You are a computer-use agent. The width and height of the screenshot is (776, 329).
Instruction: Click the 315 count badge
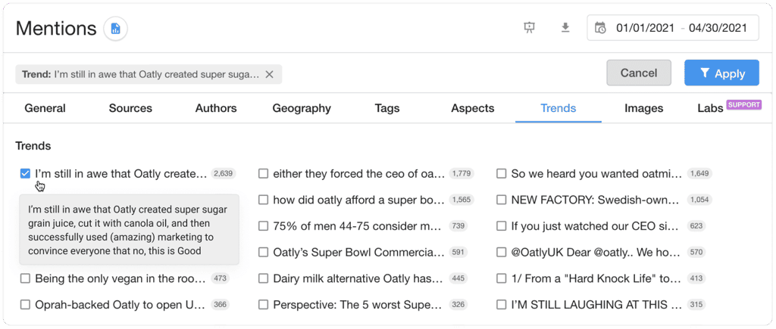696,305
